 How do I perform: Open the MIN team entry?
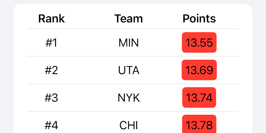(x=129, y=43)
